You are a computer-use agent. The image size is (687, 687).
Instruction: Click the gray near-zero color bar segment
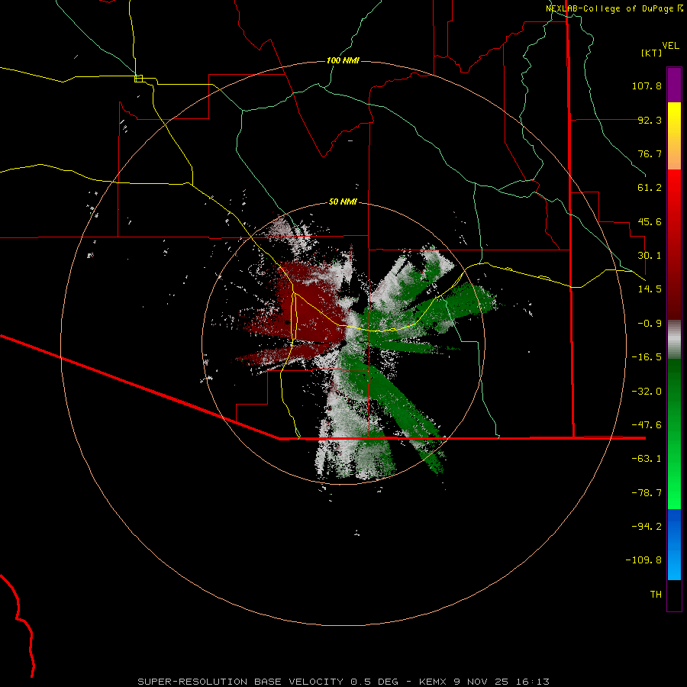click(x=674, y=340)
